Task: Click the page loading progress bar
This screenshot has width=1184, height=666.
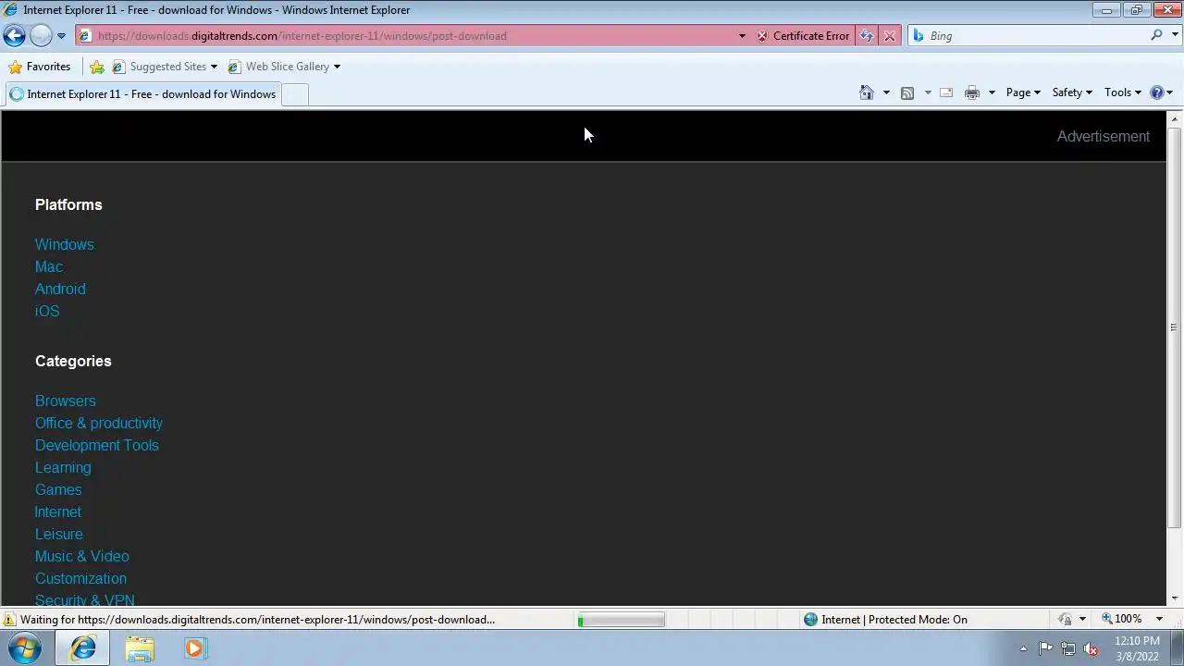Action: (x=621, y=620)
